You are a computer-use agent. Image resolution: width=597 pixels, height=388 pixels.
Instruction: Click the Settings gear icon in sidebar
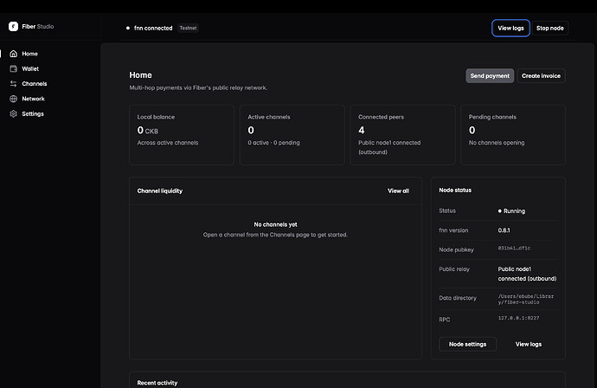(x=13, y=113)
